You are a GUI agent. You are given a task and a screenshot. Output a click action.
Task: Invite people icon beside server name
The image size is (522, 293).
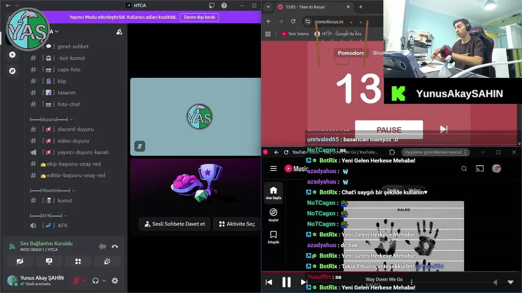pos(119,32)
